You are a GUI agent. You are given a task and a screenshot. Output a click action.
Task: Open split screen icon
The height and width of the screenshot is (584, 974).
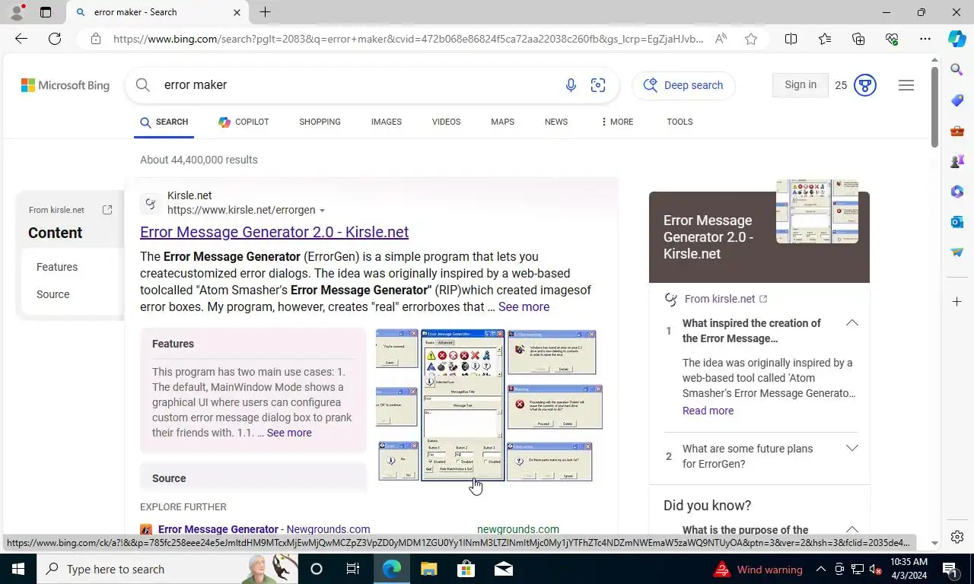791,39
